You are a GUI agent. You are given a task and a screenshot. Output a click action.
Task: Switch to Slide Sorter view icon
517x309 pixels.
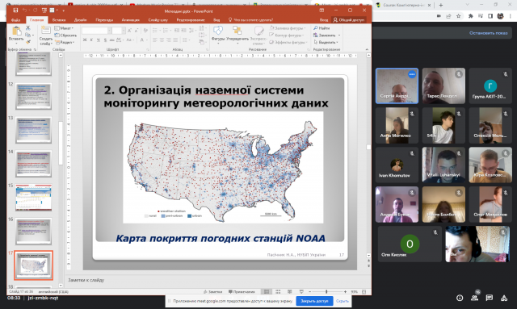pyautogui.click(x=278, y=291)
